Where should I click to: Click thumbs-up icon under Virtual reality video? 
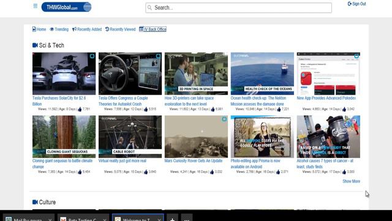point(146,172)
